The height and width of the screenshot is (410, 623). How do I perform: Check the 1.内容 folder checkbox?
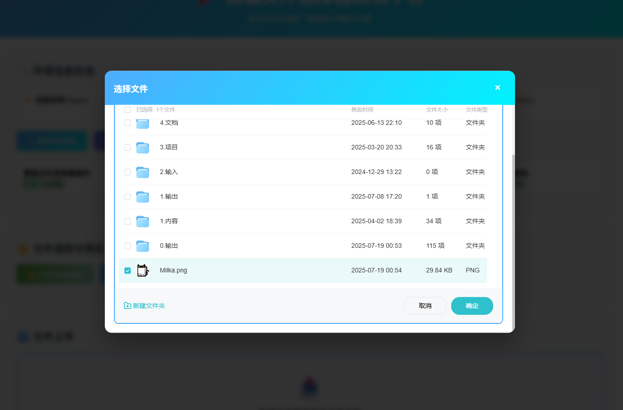[128, 221]
